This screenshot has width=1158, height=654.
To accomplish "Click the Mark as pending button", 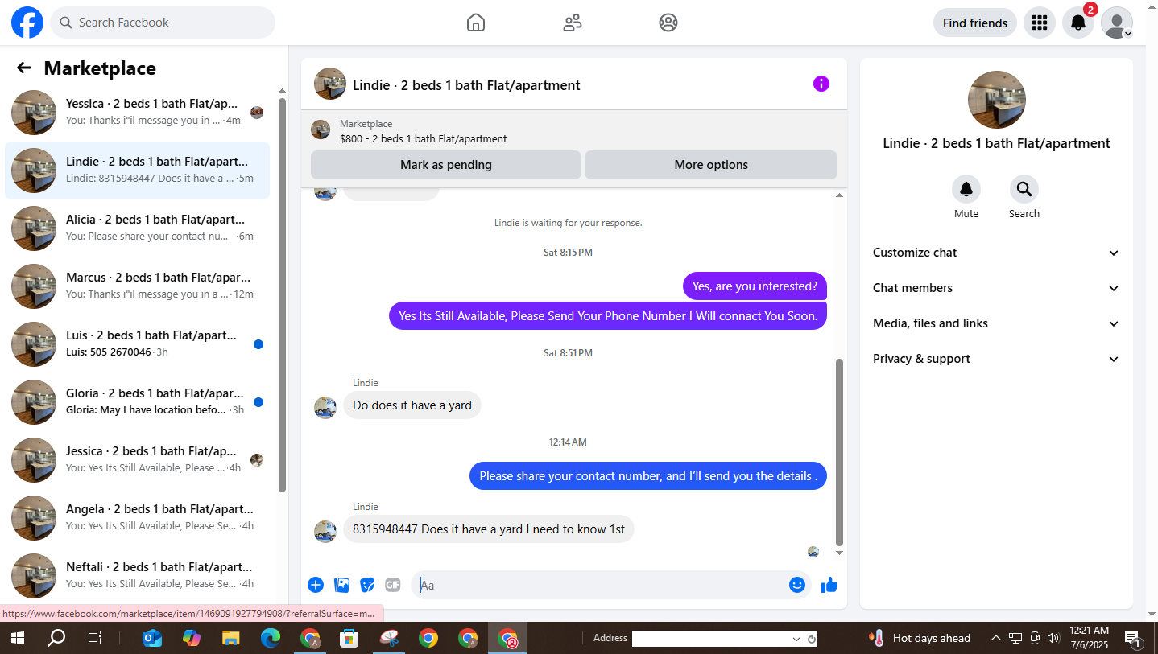I will (x=446, y=165).
